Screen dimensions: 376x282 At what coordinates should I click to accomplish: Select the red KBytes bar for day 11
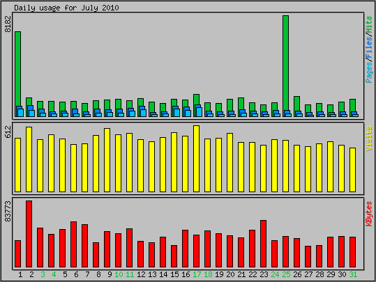coord(130,248)
